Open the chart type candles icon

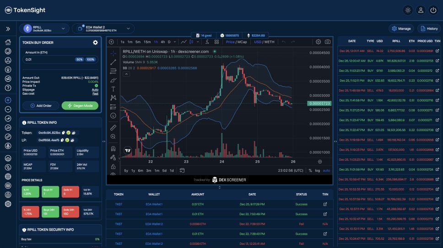(x=191, y=42)
